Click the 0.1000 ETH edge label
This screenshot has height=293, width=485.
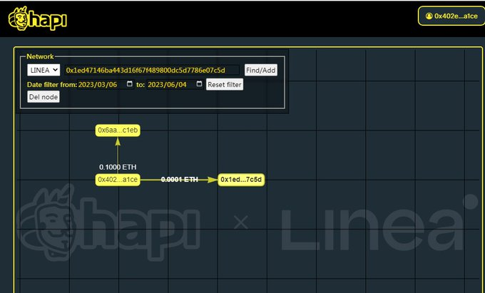(118, 168)
